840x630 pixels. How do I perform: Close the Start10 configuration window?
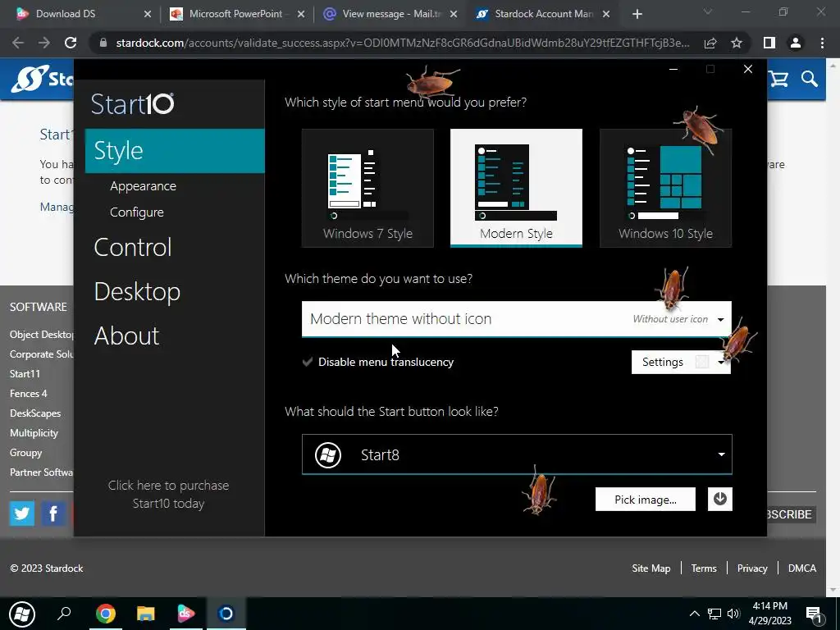(x=748, y=69)
